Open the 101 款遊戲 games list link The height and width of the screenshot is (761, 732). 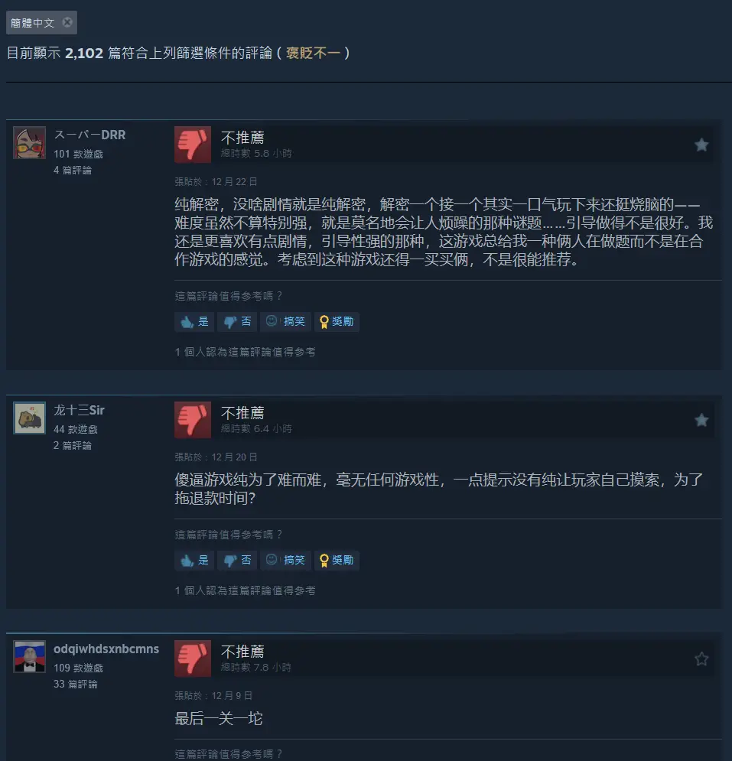point(78,154)
